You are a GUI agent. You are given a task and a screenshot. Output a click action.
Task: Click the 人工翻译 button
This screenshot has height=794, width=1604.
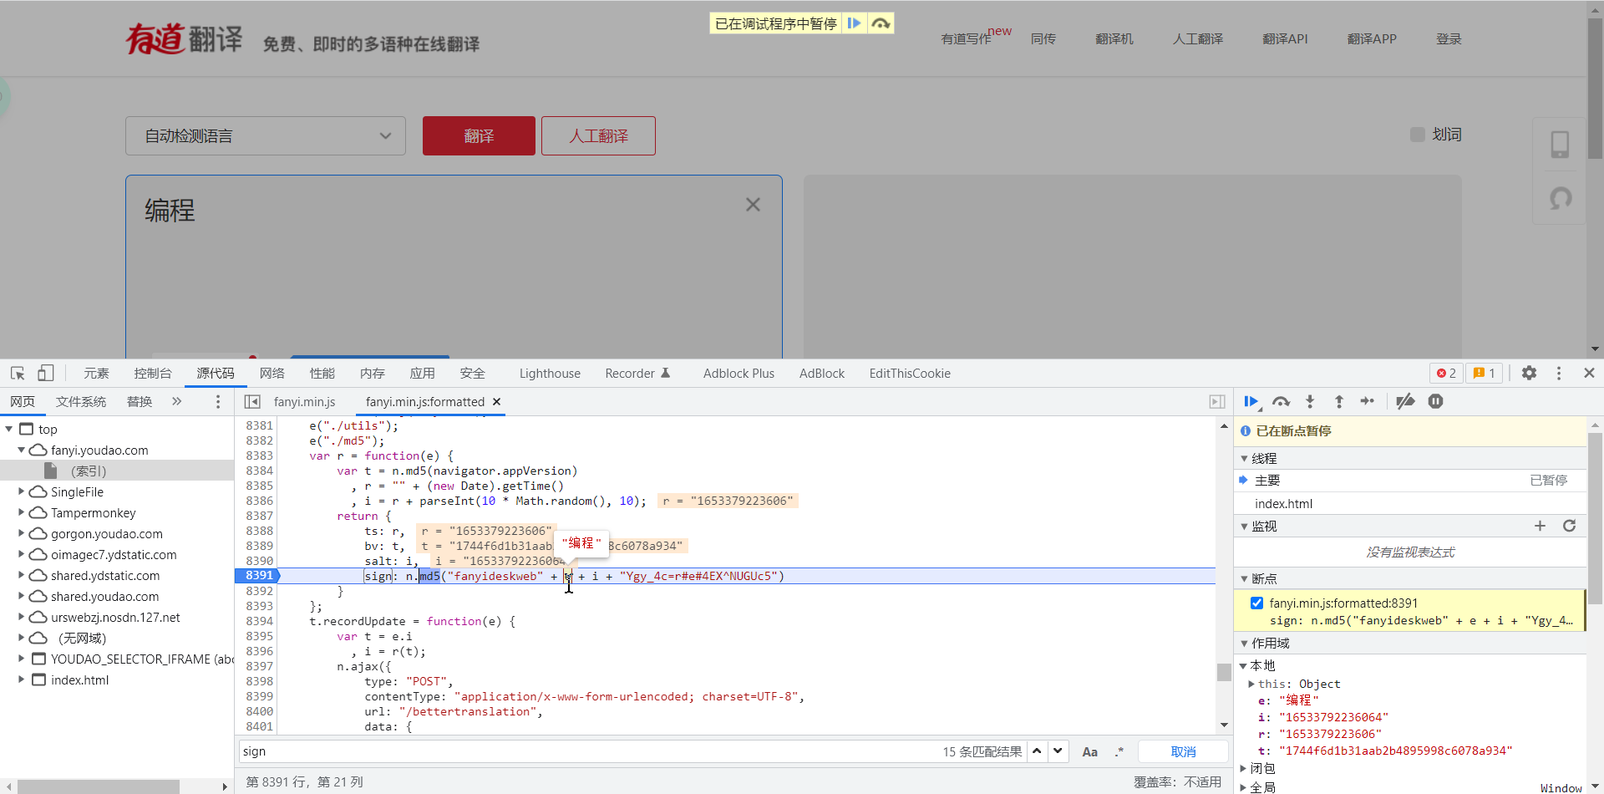(598, 136)
